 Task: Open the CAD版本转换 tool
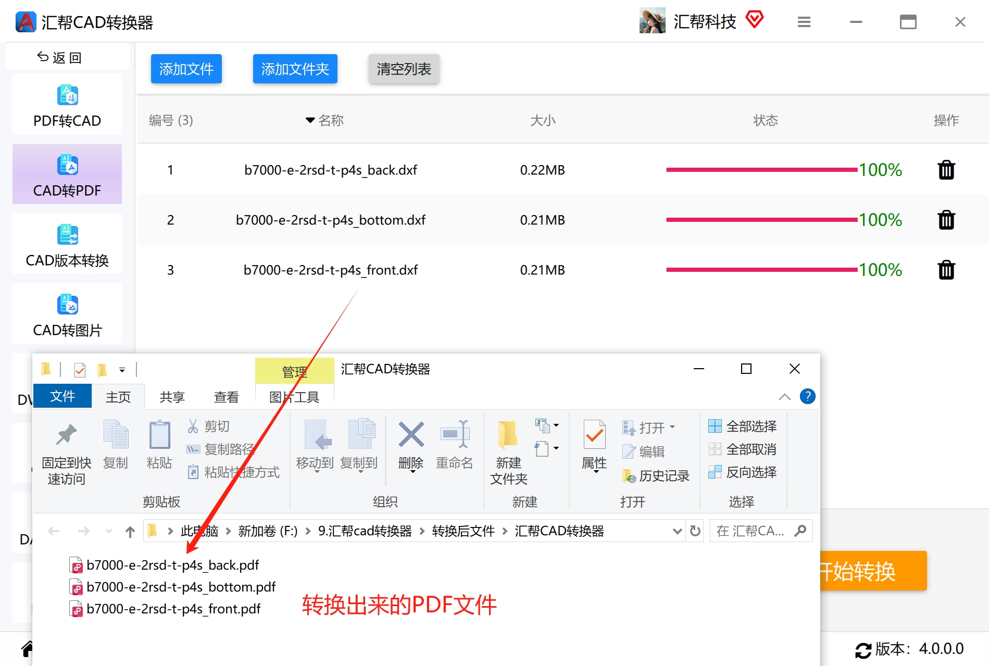click(x=67, y=244)
